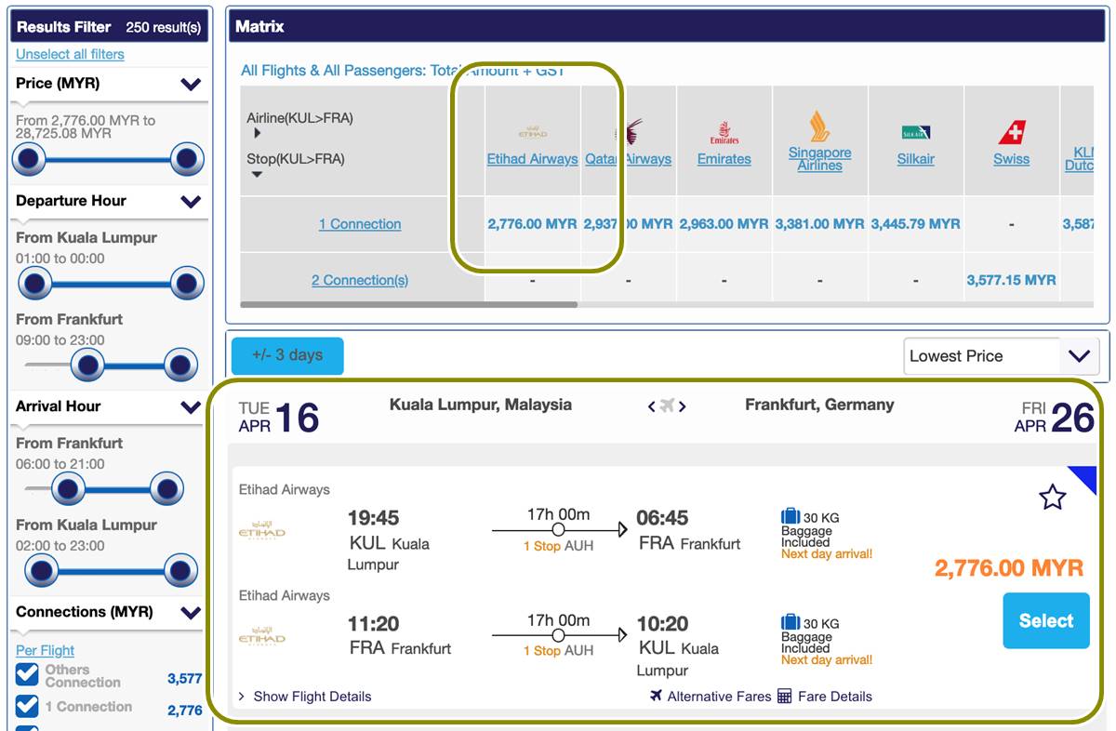The width and height of the screenshot is (1116, 731).
Task: Click the Silkair airline link
Action: [x=916, y=159]
